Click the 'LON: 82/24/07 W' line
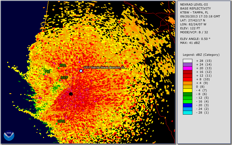The image size is (232, 145). click(193, 24)
